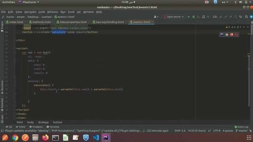Click vueTest in the navigation bar

pos(46,17)
